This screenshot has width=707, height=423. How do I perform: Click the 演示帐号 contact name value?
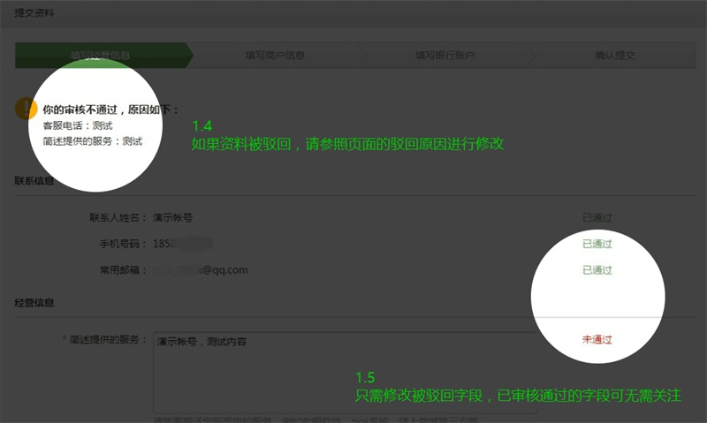(172, 217)
